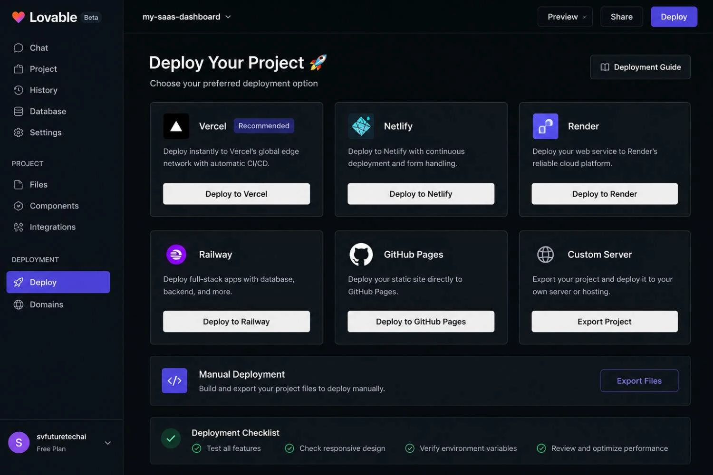This screenshot has width=713, height=475.
Task: Click the Components icon in sidebar
Action: pyautogui.click(x=19, y=206)
